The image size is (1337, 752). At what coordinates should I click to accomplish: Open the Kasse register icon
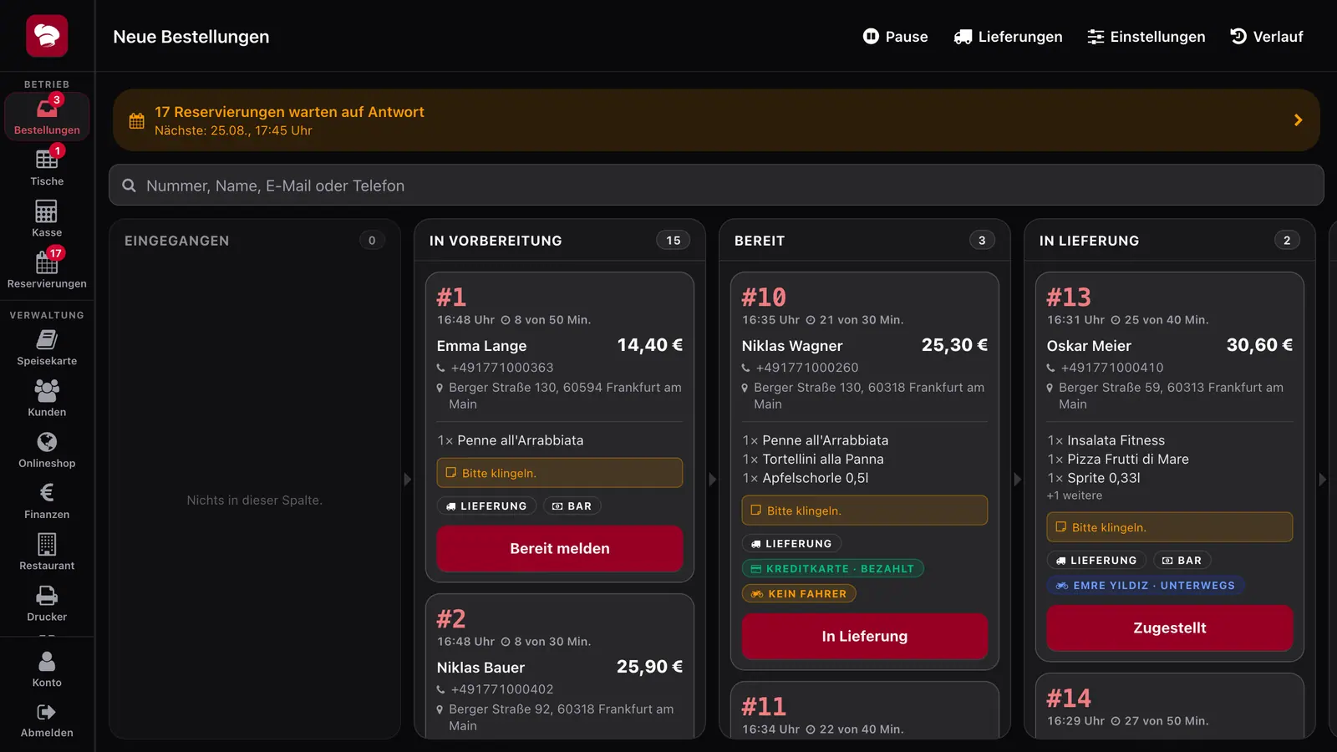click(47, 211)
